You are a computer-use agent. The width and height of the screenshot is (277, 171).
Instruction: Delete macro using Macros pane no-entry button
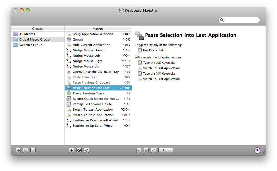[79, 150]
